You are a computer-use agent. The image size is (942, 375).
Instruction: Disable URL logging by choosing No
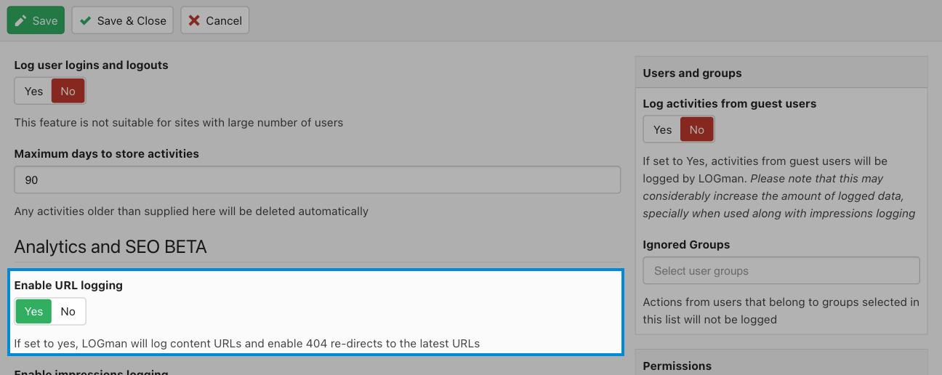68,311
